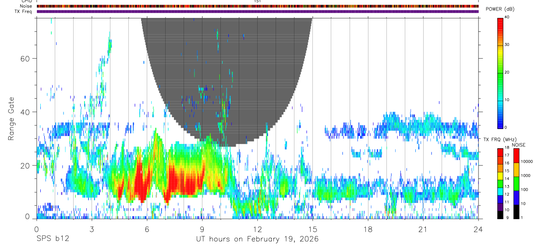Click the 6 tick on the UT hours axis
The height and width of the screenshot is (248, 538).
click(147, 230)
